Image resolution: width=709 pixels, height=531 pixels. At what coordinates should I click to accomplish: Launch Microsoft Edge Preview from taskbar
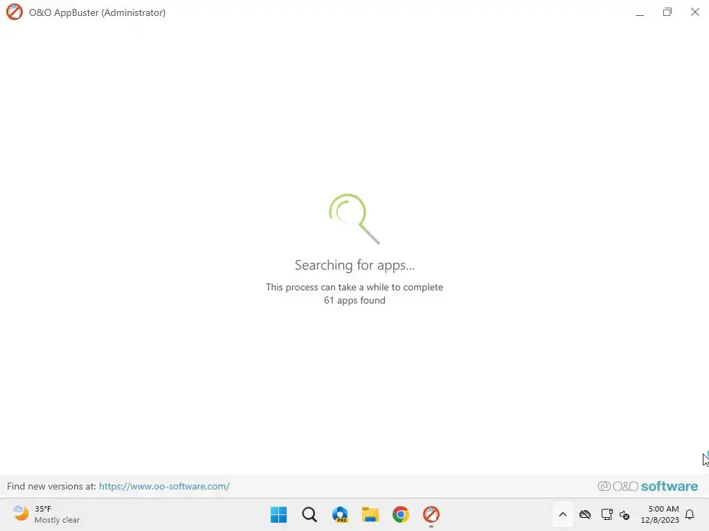click(x=340, y=514)
